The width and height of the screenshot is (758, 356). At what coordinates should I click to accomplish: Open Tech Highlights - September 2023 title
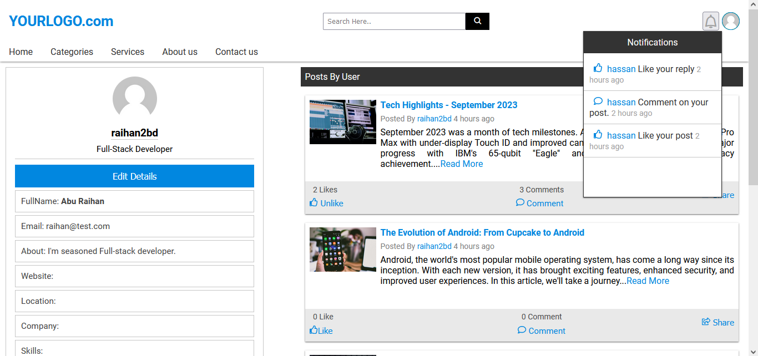point(448,105)
